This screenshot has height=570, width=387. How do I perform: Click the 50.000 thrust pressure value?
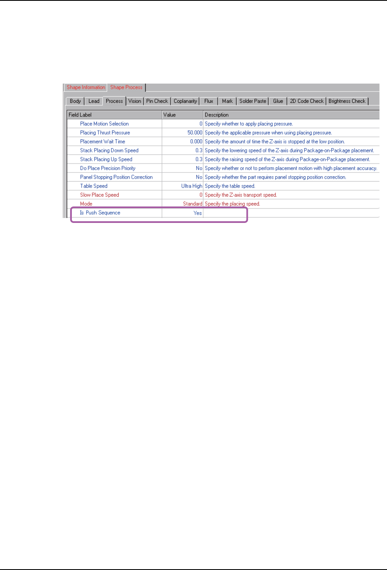click(x=195, y=133)
